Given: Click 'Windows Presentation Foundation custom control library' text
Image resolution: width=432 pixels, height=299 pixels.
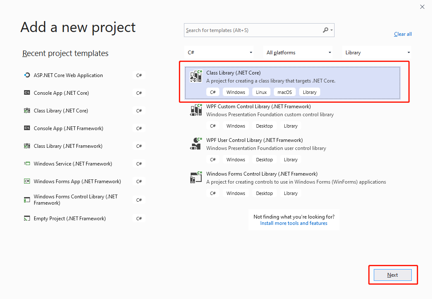Looking at the screenshot, I should [270, 115].
